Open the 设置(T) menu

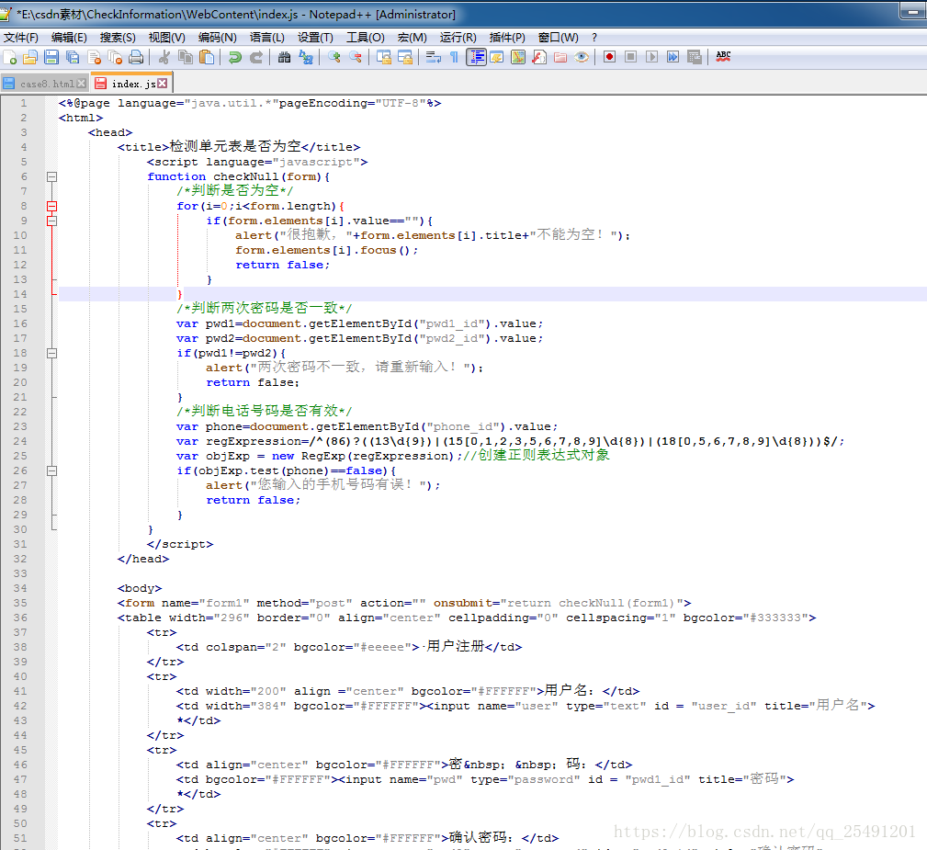click(x=315, y=38)
